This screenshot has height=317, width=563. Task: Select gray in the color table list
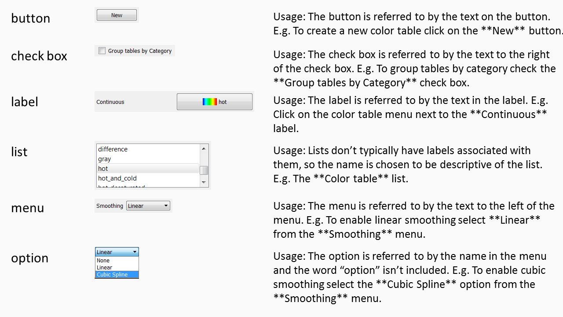(148, 159)
